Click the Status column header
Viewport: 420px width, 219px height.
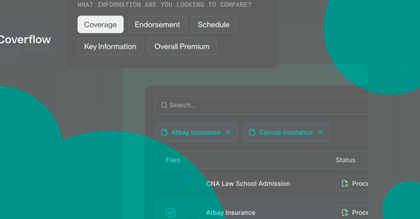click(x=346, y=160)
